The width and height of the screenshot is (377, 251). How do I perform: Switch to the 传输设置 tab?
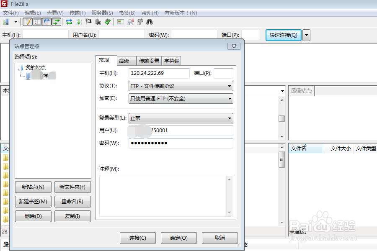pos(149,61)
